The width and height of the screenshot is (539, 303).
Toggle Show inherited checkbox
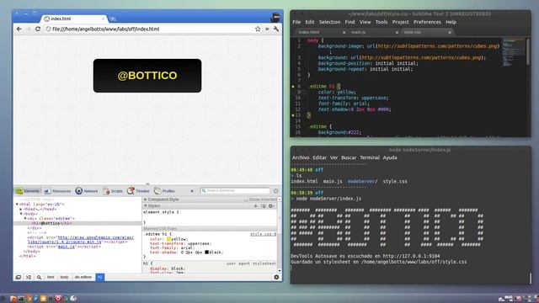tap(247, 199)
